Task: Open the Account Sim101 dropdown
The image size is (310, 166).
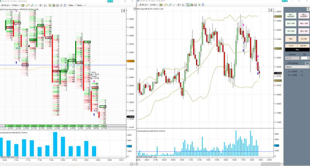Action: coord(292,58)
